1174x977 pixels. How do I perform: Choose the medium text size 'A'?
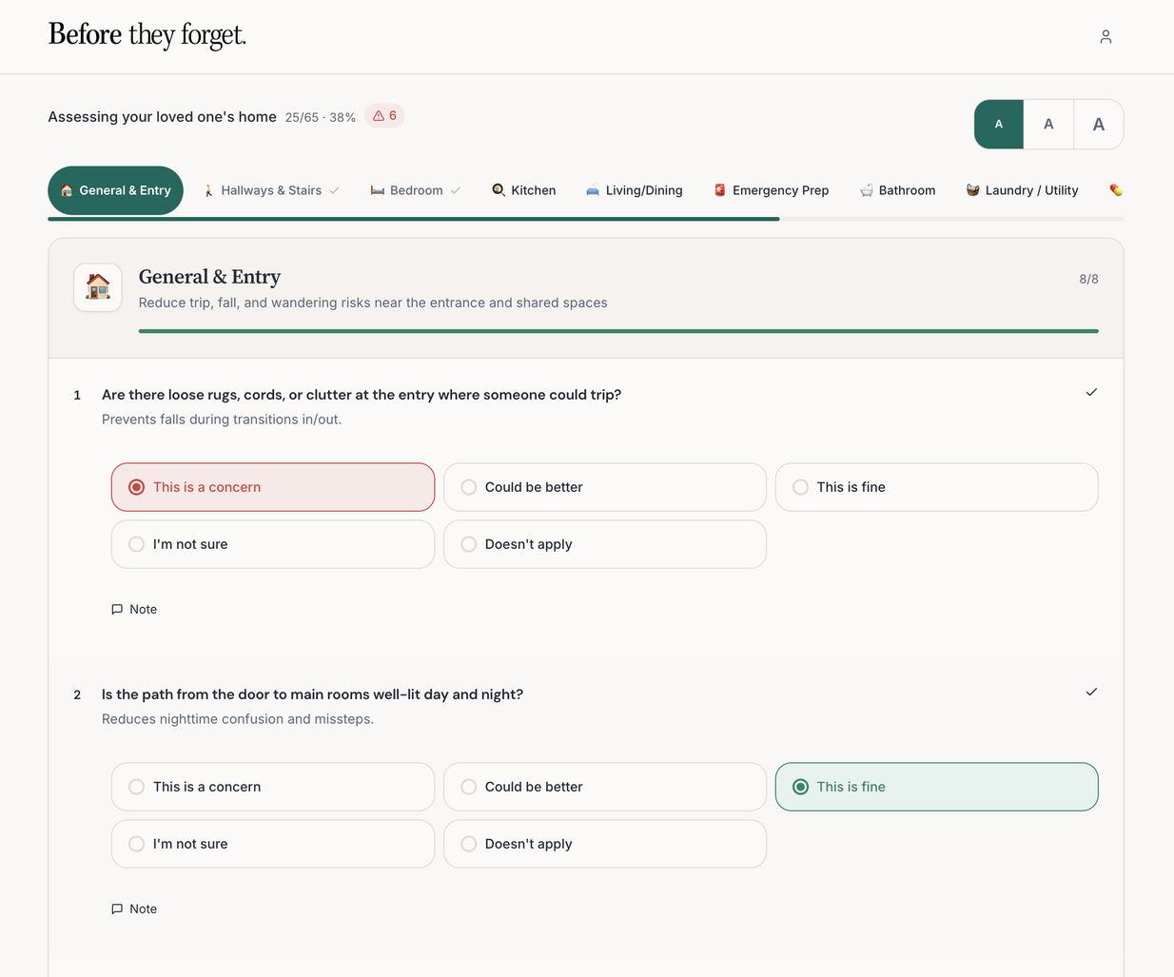tap(1048, 125)
